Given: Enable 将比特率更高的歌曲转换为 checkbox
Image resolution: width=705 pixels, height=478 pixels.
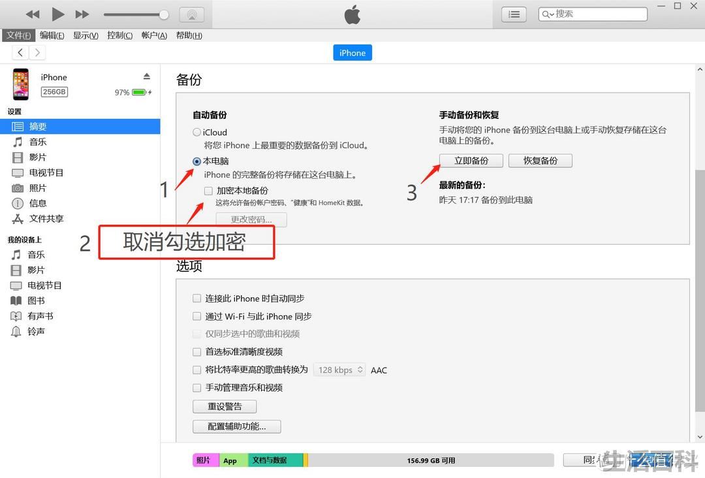Looking at the screenshot, I should click(196, 370).
